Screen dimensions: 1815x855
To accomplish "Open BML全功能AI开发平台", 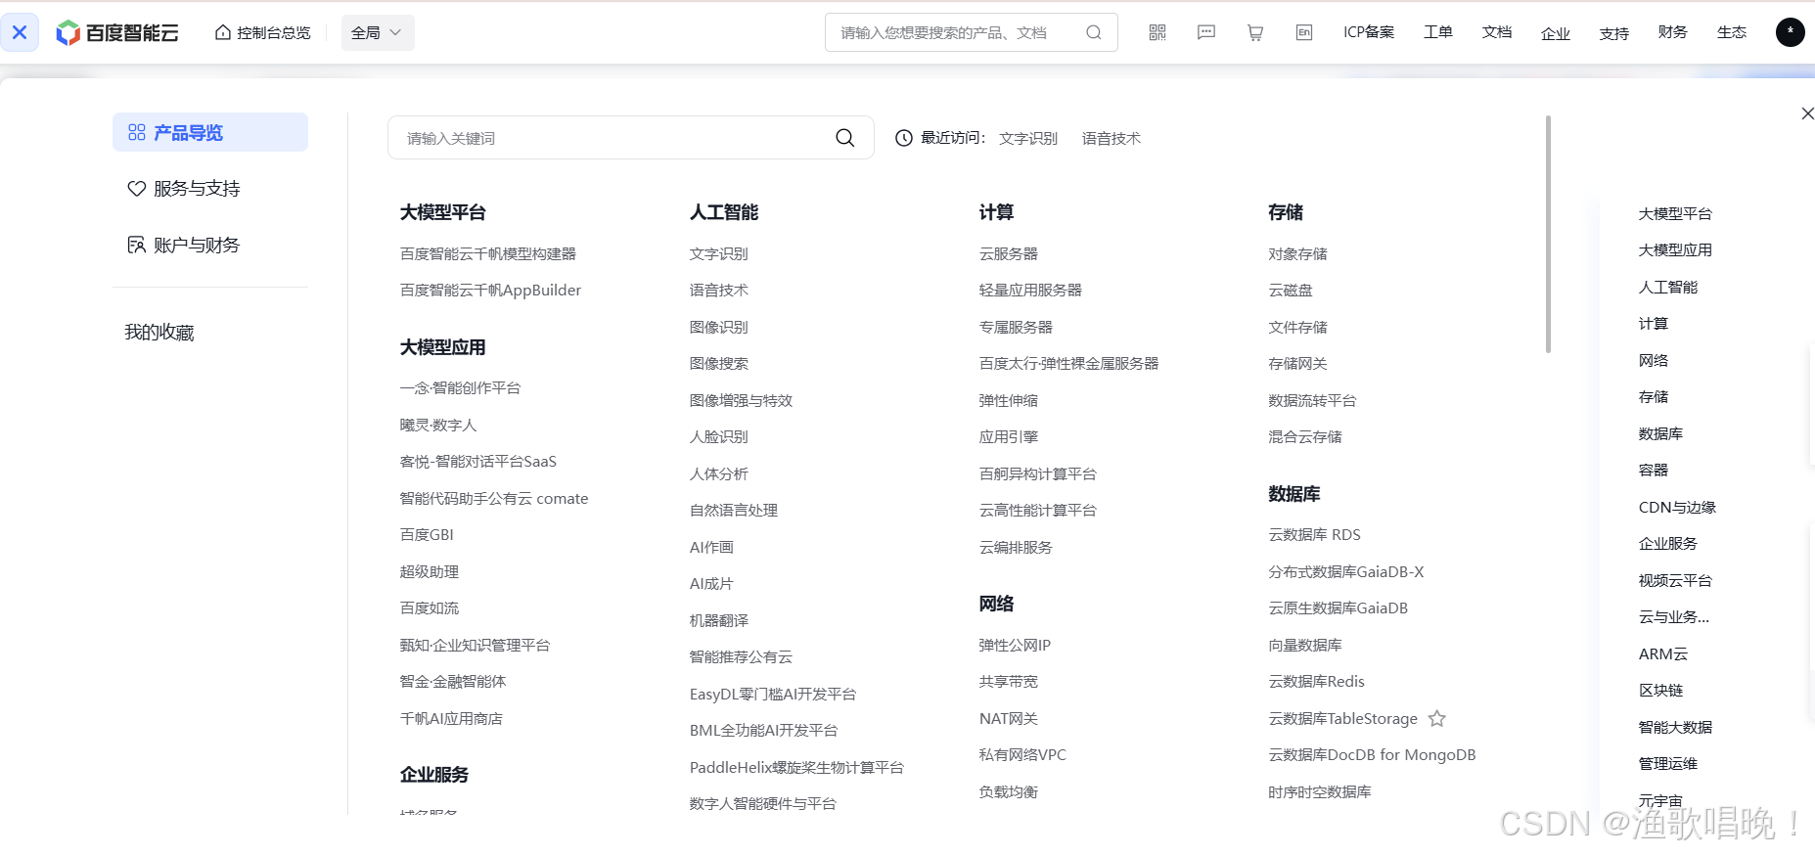I will click(764, 731).
